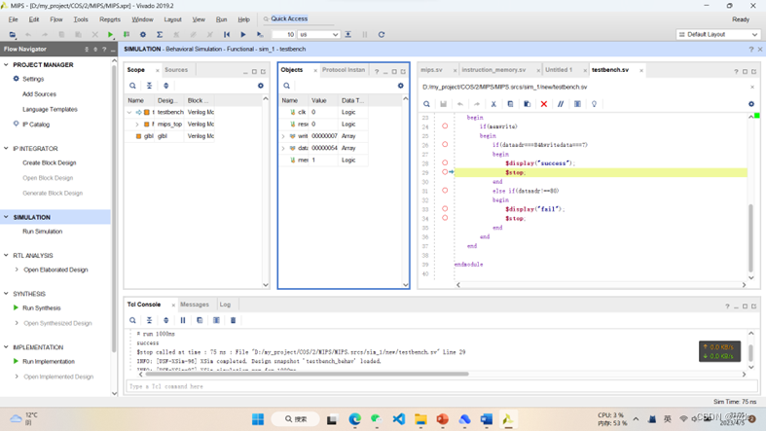Toggle the breakpoint on line 26
Viewport: 766px width, 431px height.
click(445, 145)
